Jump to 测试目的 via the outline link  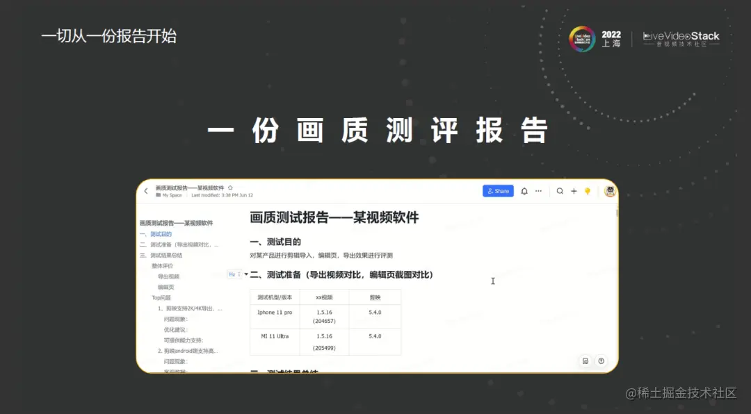(x=161, y=234)
